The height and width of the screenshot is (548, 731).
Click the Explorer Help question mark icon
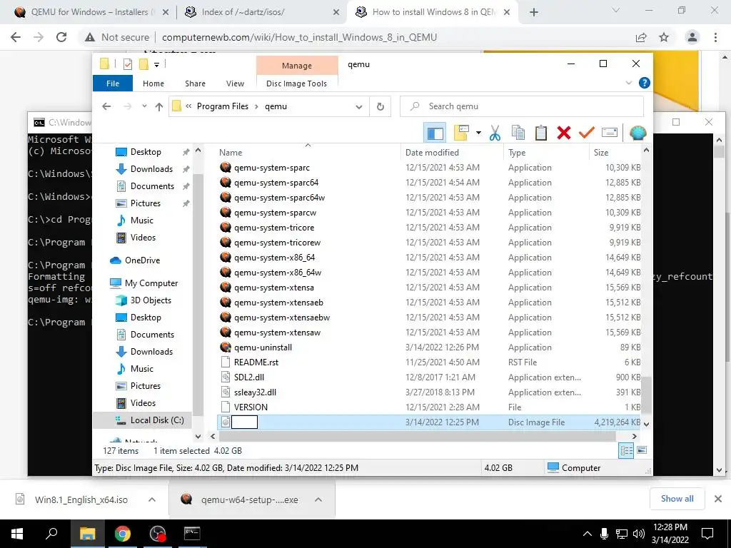point(645,83)
